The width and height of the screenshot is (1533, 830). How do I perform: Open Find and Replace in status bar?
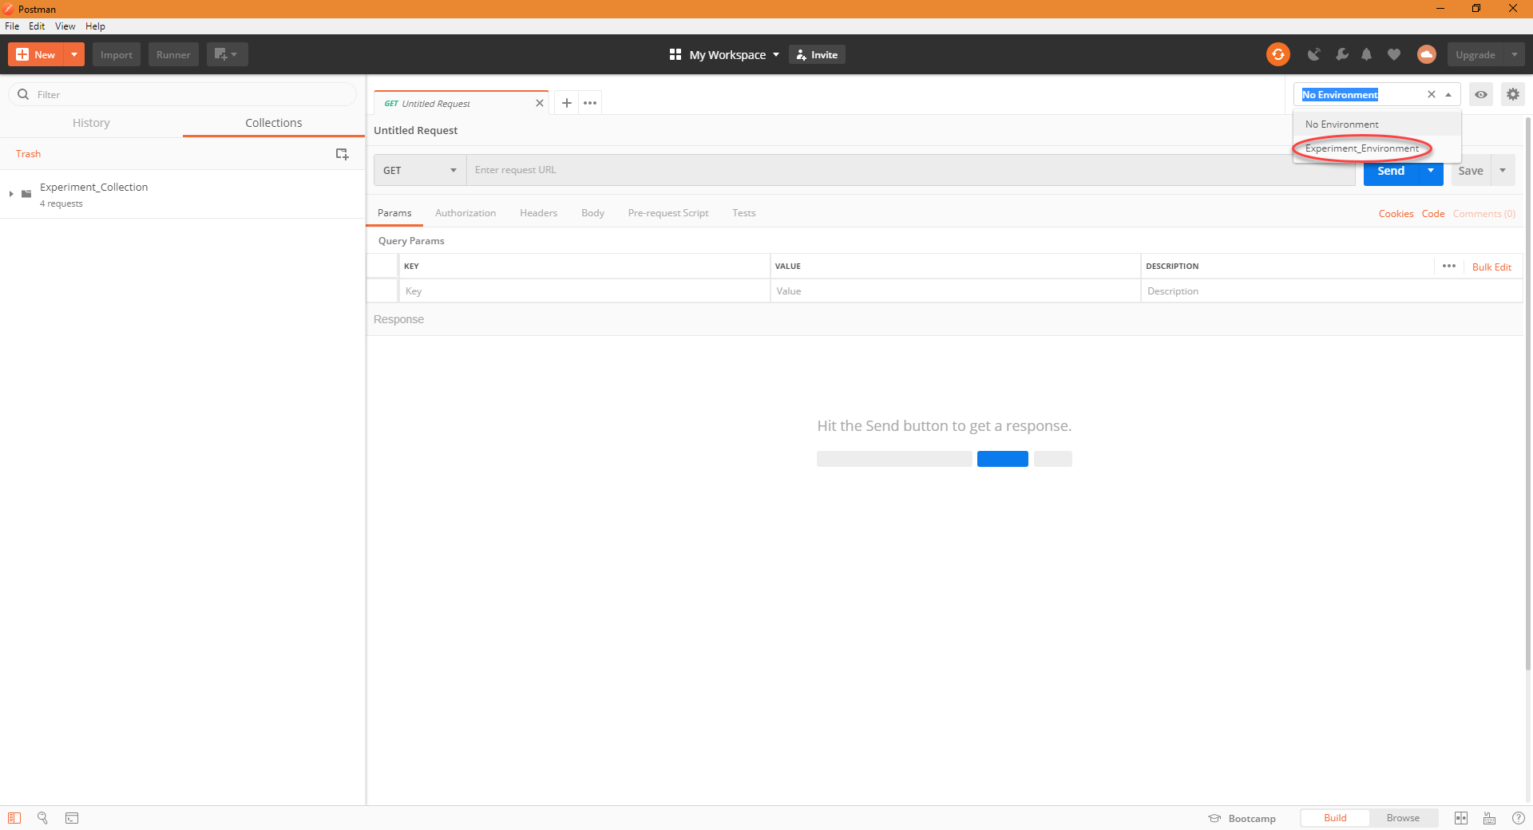(x=43, y=818)
